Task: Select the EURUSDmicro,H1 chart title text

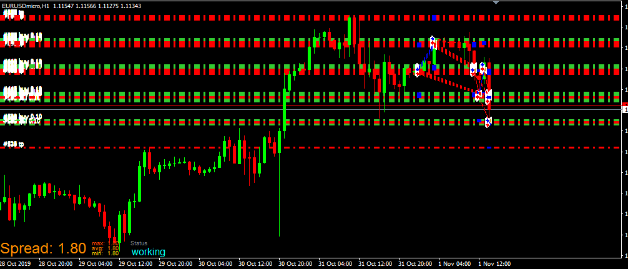Action: tap(26, 6)
